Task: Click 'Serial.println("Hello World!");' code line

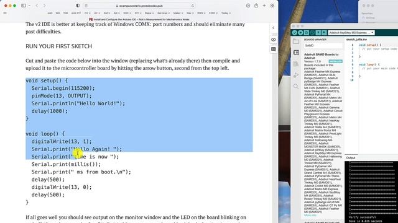Action: pos(78,103)
